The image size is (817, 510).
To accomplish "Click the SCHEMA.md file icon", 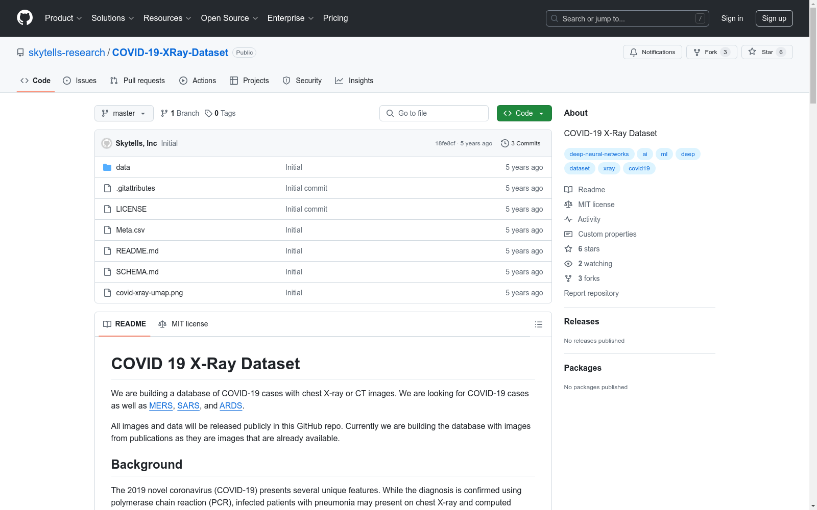I will (x=107, y=272).
